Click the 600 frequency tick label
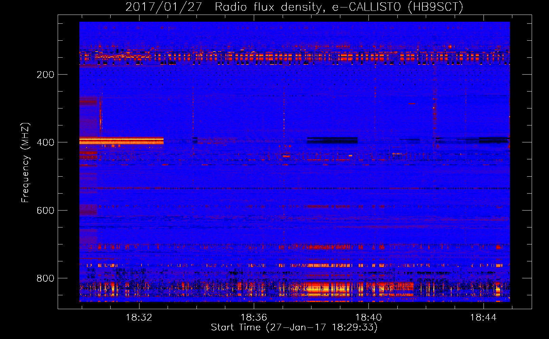 click(45, 211)
